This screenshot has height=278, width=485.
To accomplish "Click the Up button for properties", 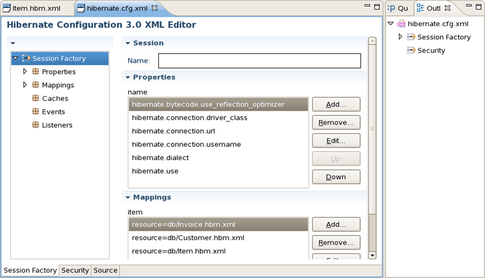I will click(336, 159).
